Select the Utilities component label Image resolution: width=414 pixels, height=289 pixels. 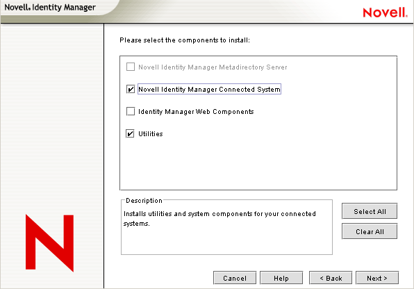151,134
